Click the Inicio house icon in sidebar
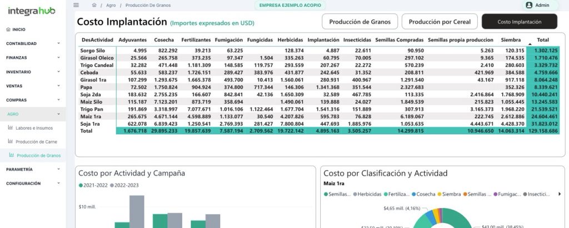569x228 pixels. click(x=8, y=29)
